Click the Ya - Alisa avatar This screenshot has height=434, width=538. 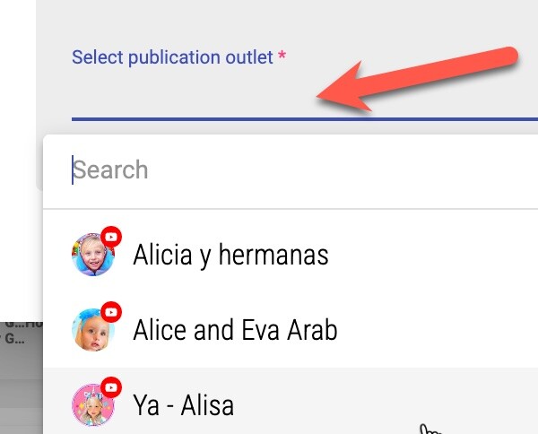pos(92,404)
